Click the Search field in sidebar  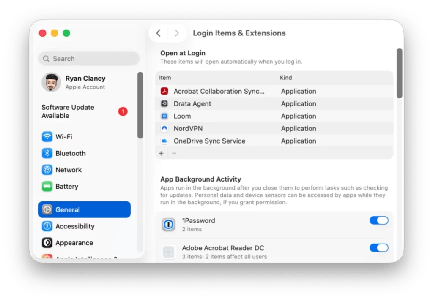point(89,59)
